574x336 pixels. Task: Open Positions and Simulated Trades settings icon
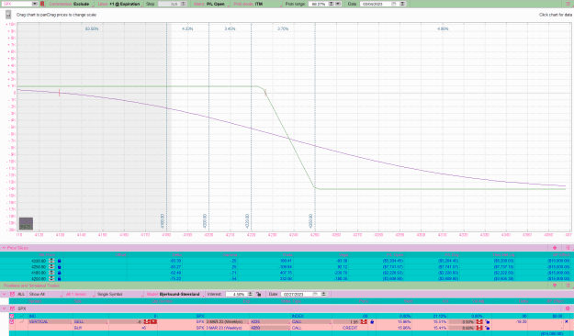[568, 286]
